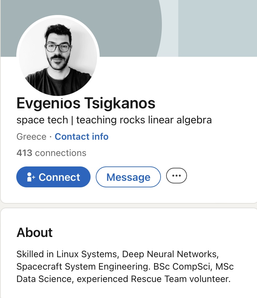Screen dimensions: 257x298
Task: Open the Message button
Action: pyautogui.click(x=128, y=177)
